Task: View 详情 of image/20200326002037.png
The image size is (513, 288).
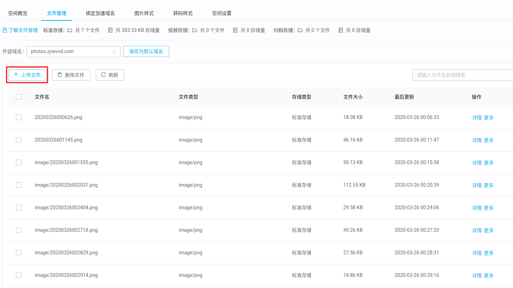Action: (477, 185)
